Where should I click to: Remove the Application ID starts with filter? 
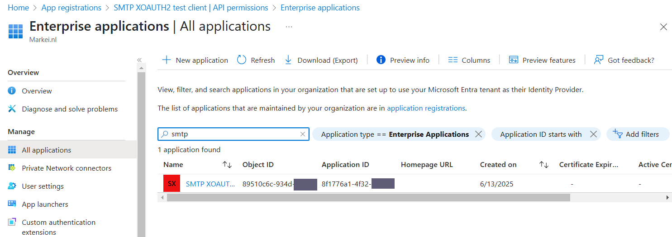[594, 134]
